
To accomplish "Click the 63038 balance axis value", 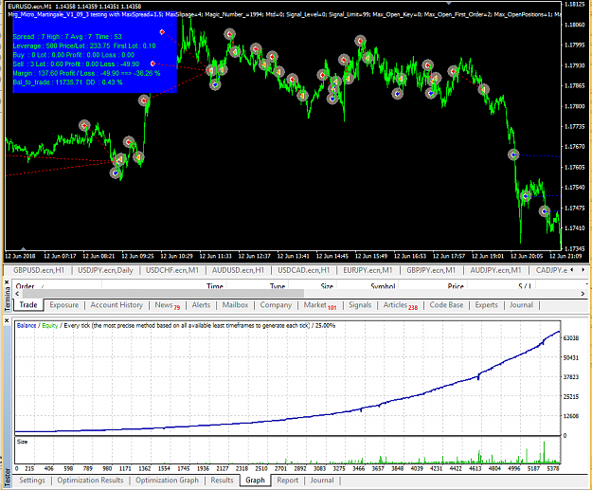I will [571, 337].
